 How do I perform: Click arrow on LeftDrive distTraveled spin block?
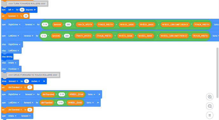click(98, 103)
